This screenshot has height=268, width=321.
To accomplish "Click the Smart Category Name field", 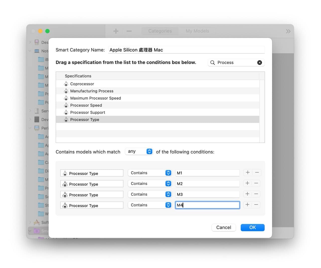I will point(187,50).
